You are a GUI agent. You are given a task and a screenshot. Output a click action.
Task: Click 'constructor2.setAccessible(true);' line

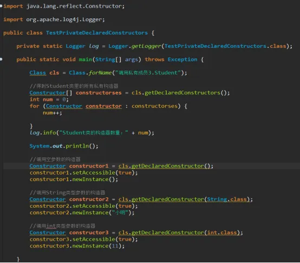pos(83,206)
